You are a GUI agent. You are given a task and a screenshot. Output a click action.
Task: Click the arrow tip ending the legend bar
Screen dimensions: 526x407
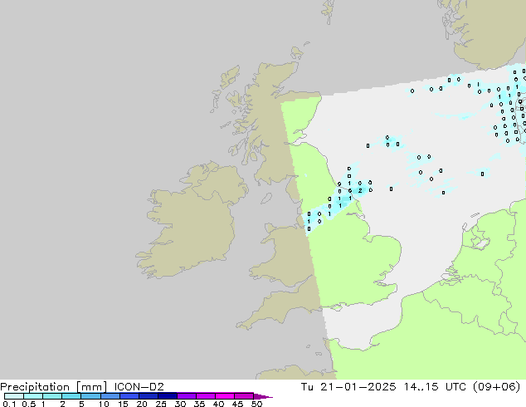(x=263, y=396)
